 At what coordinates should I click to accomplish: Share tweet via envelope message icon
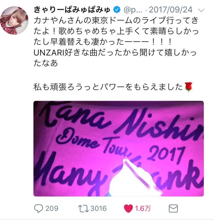pyautogui.click(x=173, y=208)
